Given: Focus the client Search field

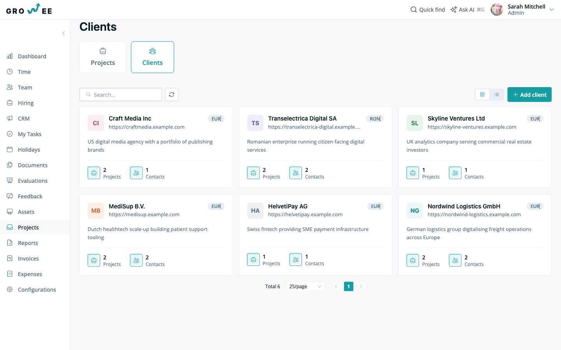Looking at the screenshot, I should pos(121,94).
